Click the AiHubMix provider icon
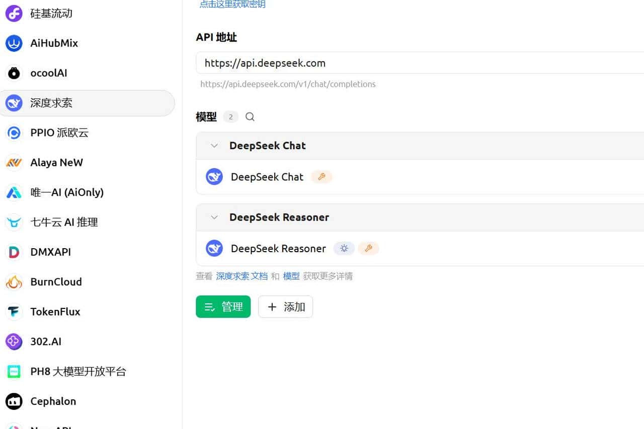 coord(14,43)
